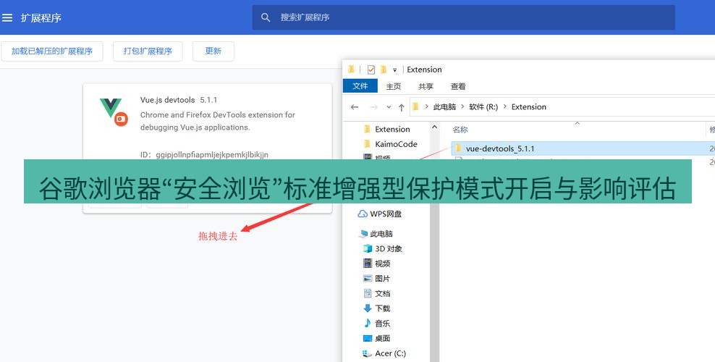This screenshot has width=715, height=362.
Task: Click the 此电脑 computer icon
Action: tap(363, 234)
